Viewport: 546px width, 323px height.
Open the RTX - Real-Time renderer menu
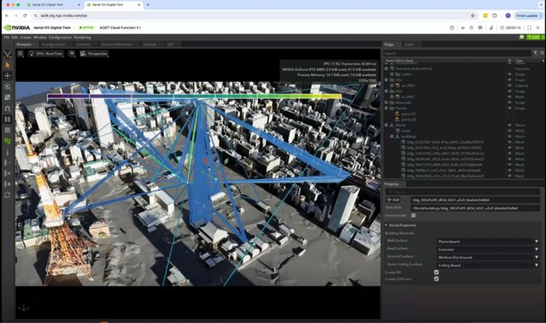(x=45, y=54)
